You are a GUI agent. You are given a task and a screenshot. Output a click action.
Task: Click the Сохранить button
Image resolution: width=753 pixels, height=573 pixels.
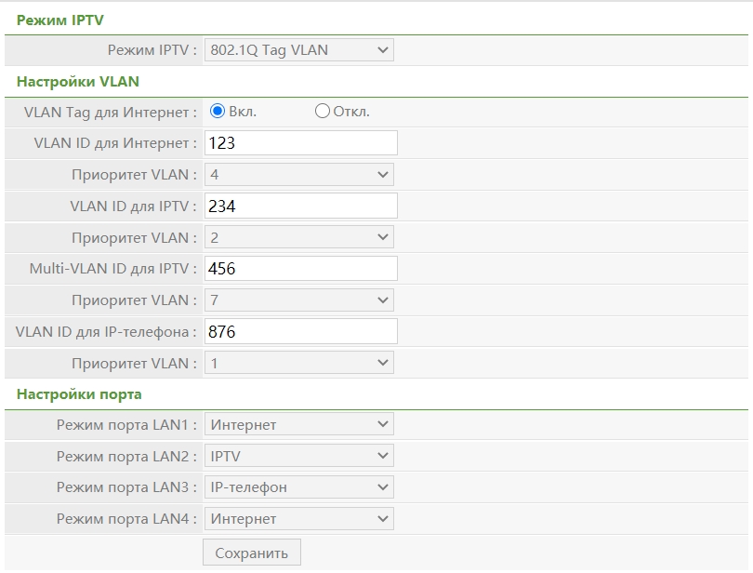click(x=252, y=553)
